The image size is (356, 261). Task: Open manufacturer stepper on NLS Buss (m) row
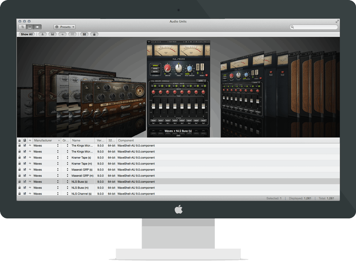coord(58,188)
